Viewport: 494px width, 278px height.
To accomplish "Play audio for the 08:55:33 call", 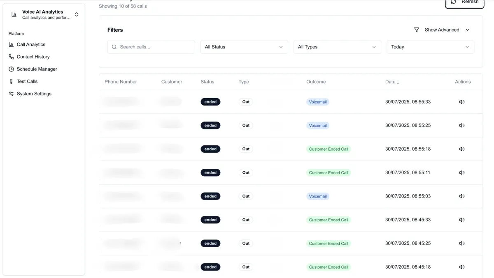I will [461, 102].
